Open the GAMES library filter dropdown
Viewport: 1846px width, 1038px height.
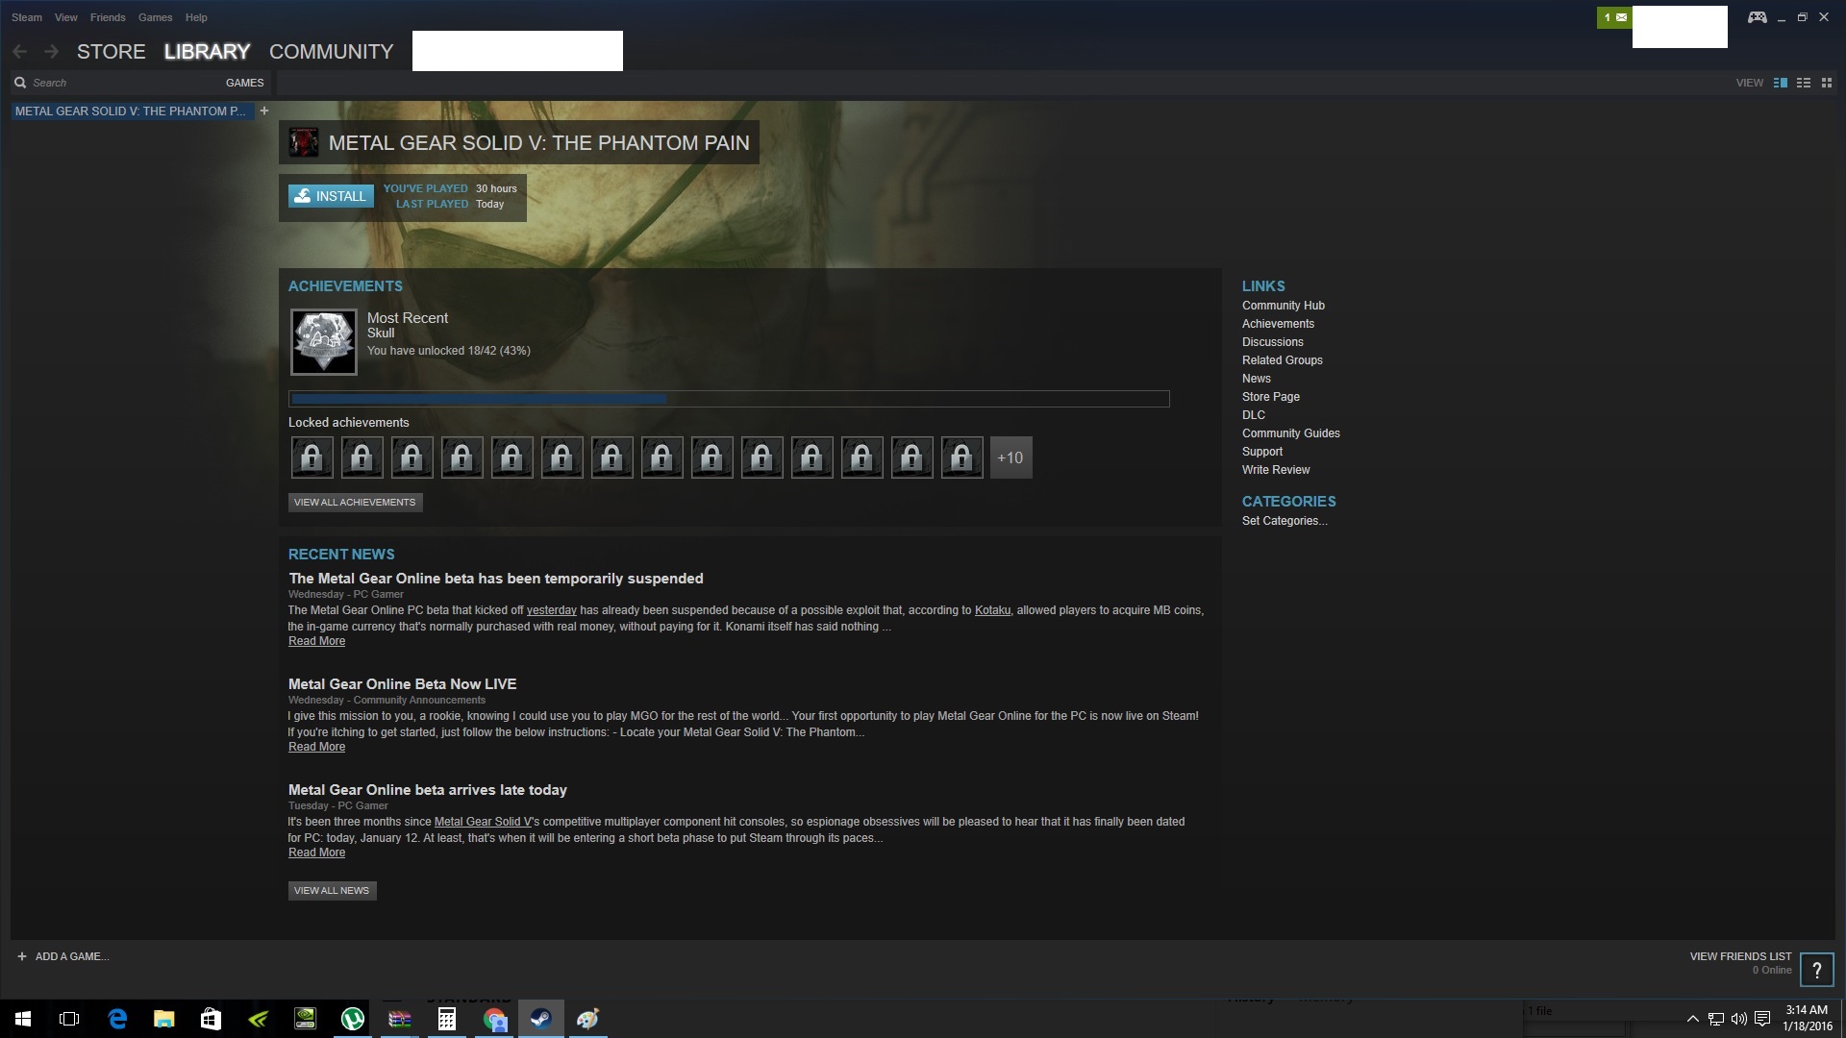[x=244, y=83]
